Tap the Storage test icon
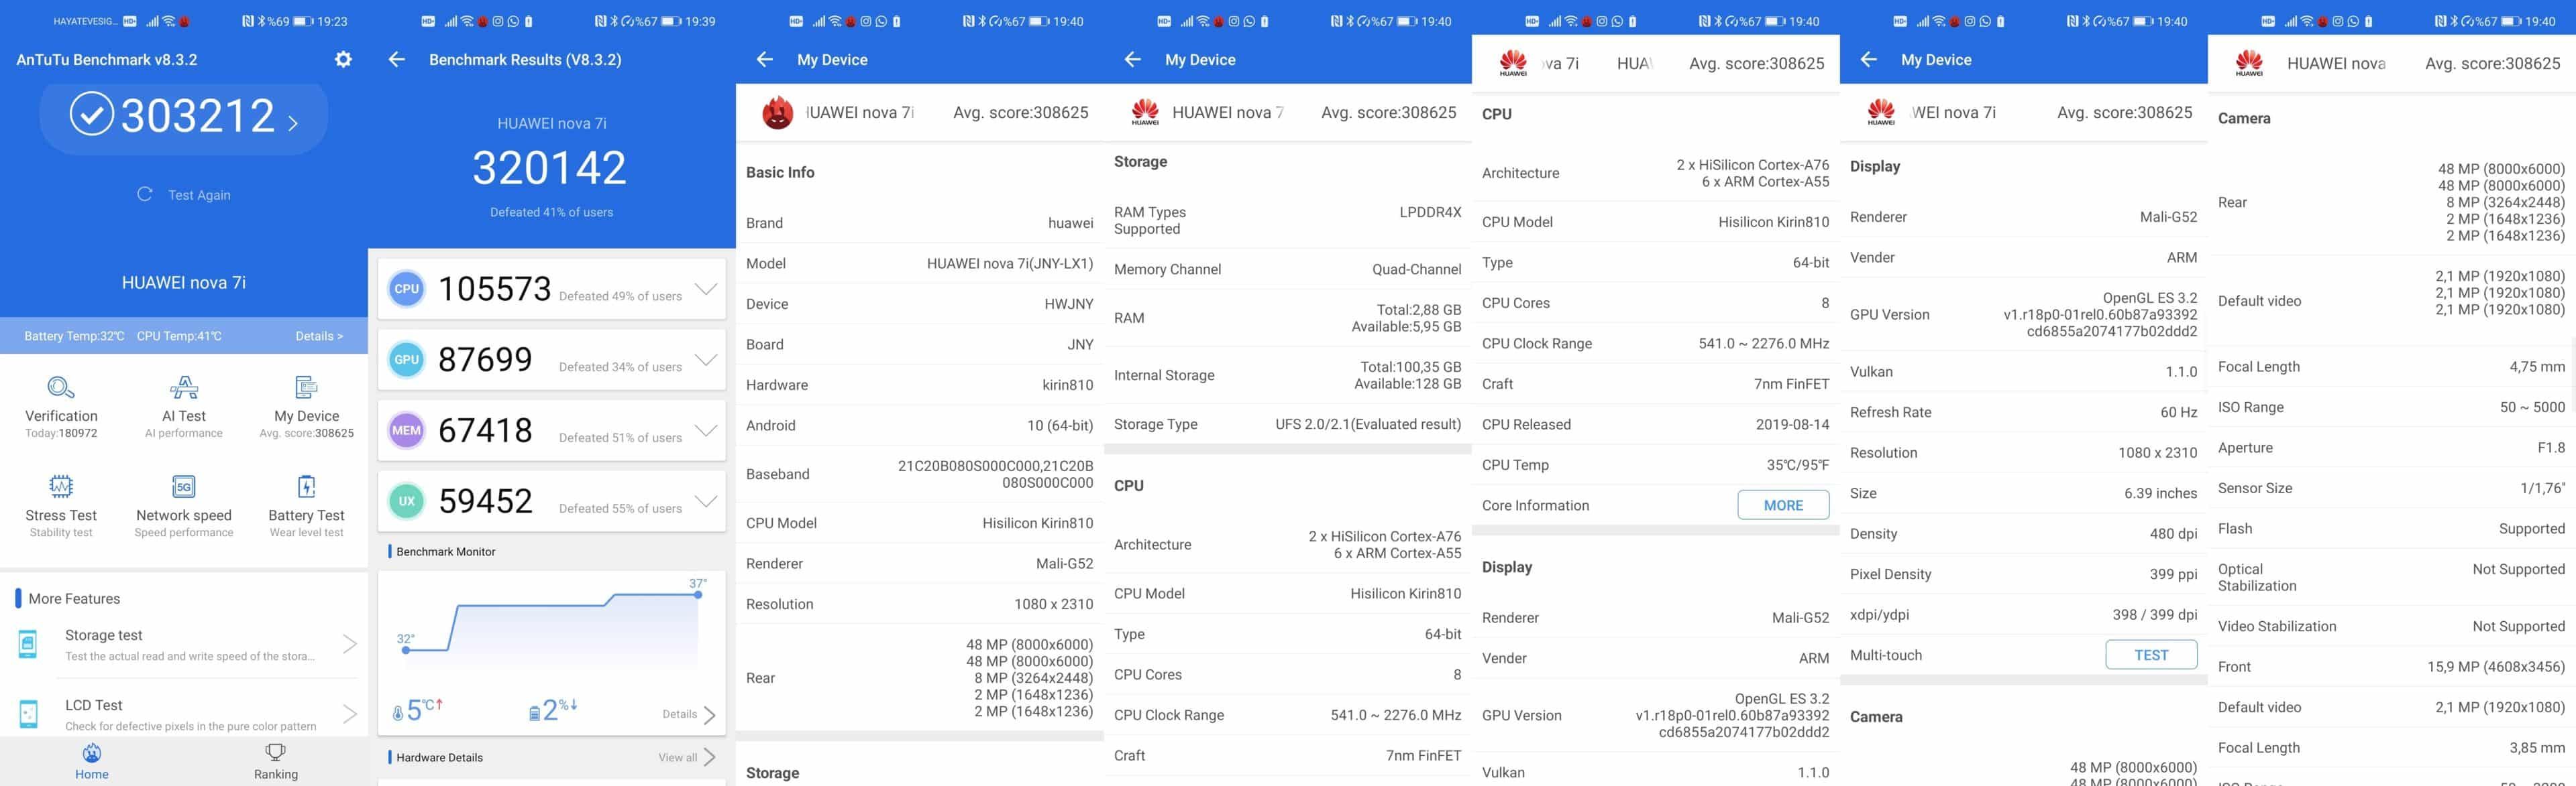 click(x=28, y=644)
